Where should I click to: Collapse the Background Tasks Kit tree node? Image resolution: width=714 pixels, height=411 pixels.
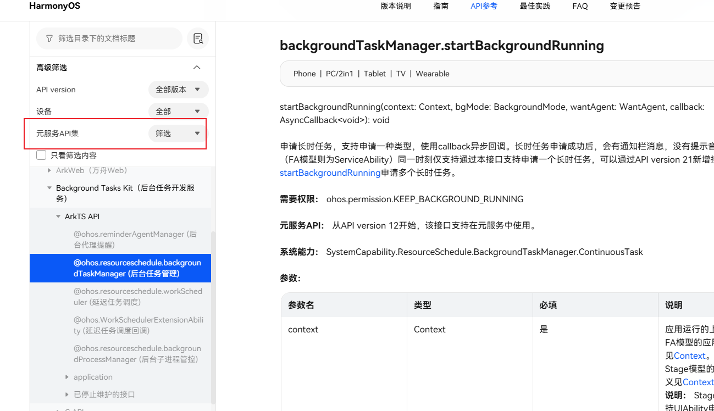(x=50, y=188)
